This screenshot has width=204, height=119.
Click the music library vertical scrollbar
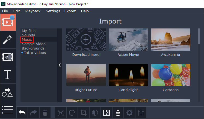(199, 36)
